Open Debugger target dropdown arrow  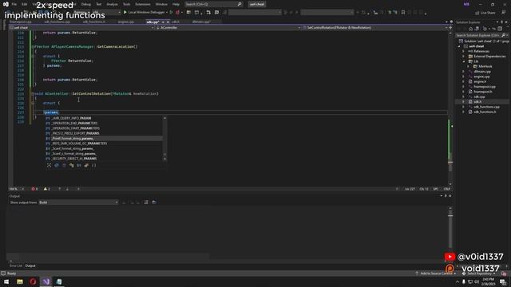(x=167, y=13)
